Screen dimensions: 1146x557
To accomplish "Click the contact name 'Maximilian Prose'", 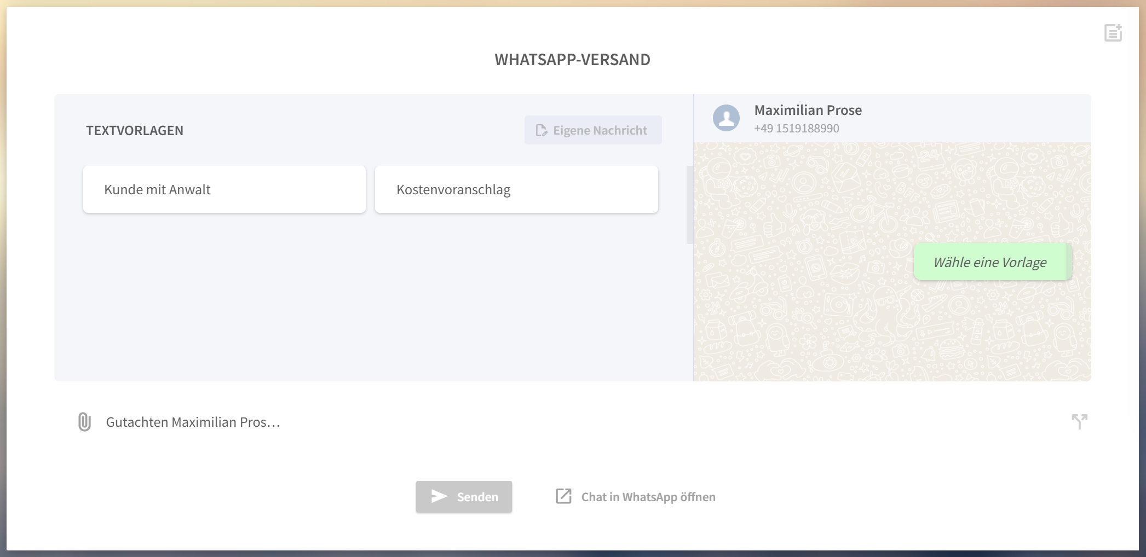I will 808,110.
